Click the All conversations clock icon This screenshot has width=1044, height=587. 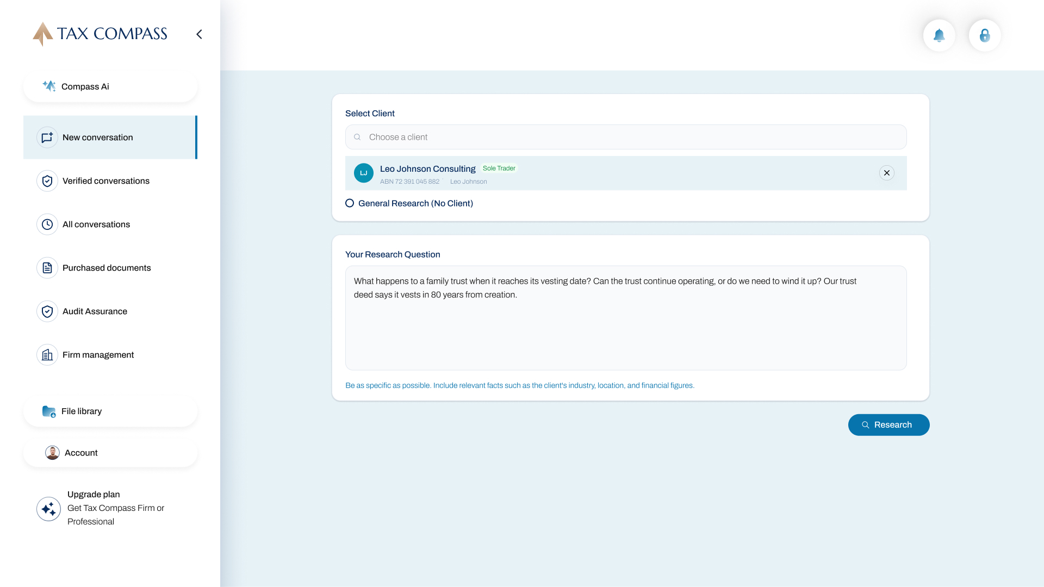pos(47,224)
